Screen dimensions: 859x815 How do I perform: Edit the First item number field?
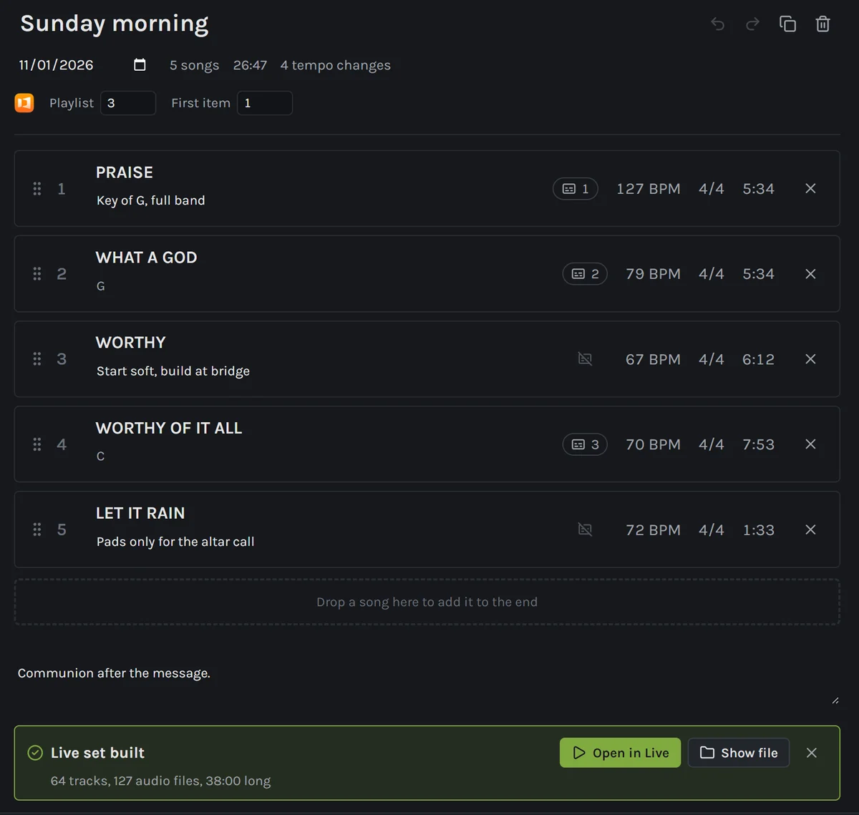click(x=265, y=103)
